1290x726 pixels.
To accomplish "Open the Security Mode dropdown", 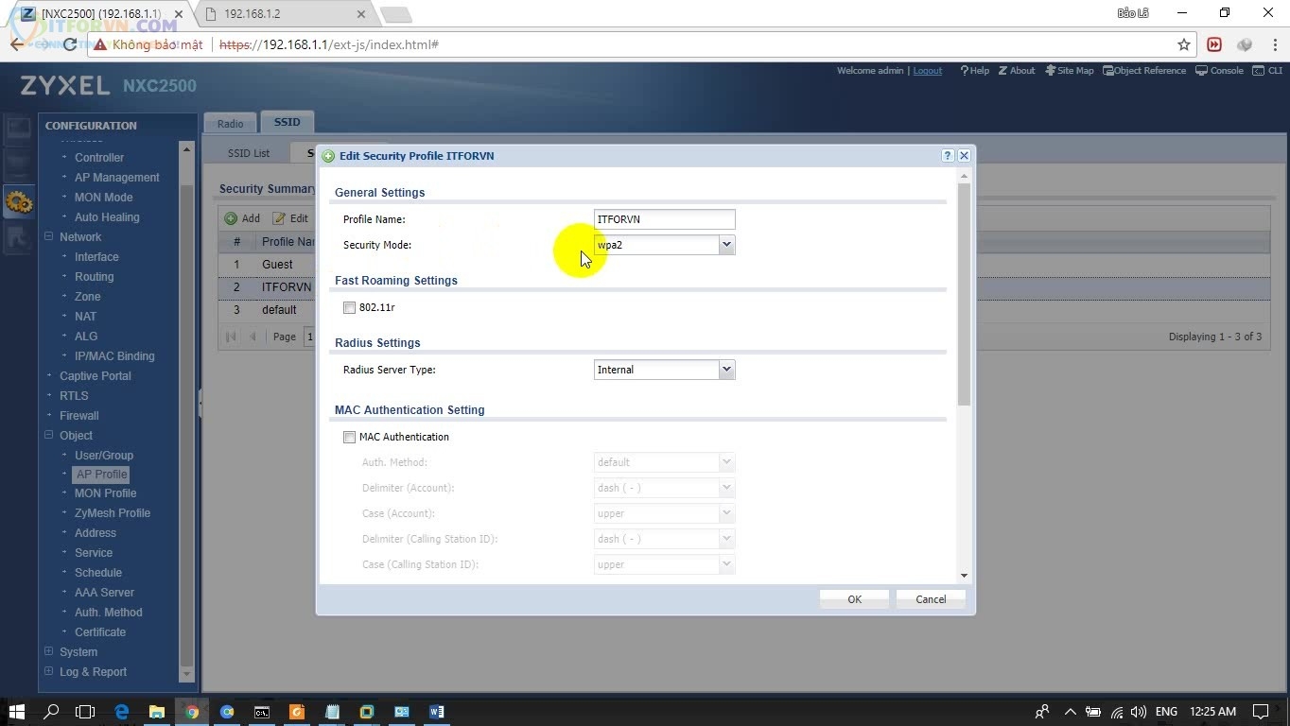I will [726, 245].
